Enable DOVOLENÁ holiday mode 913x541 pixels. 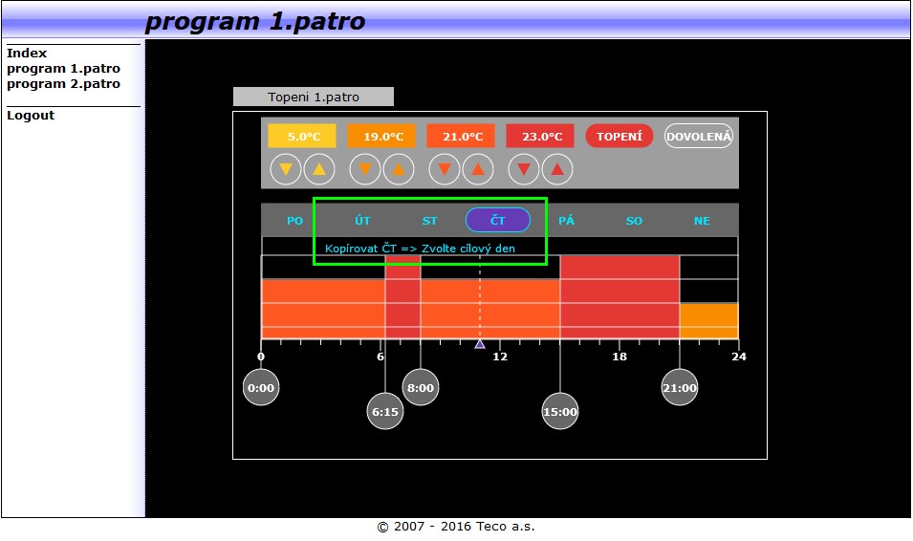(x=699, y=137)
